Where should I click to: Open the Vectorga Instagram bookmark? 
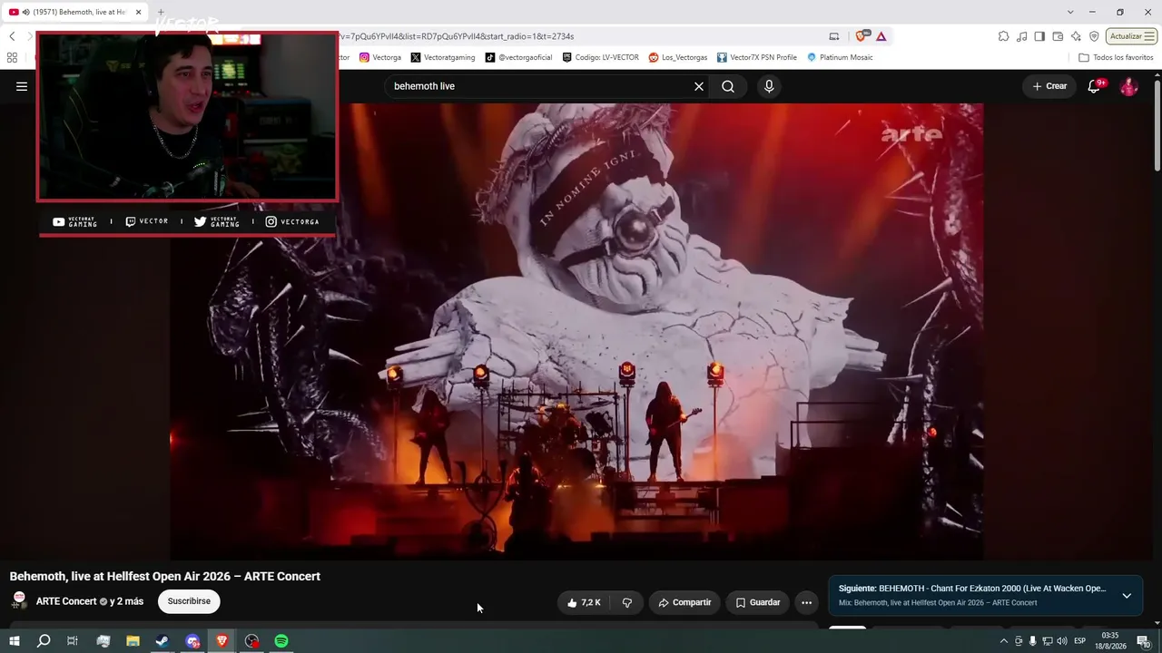pos(380,57)
